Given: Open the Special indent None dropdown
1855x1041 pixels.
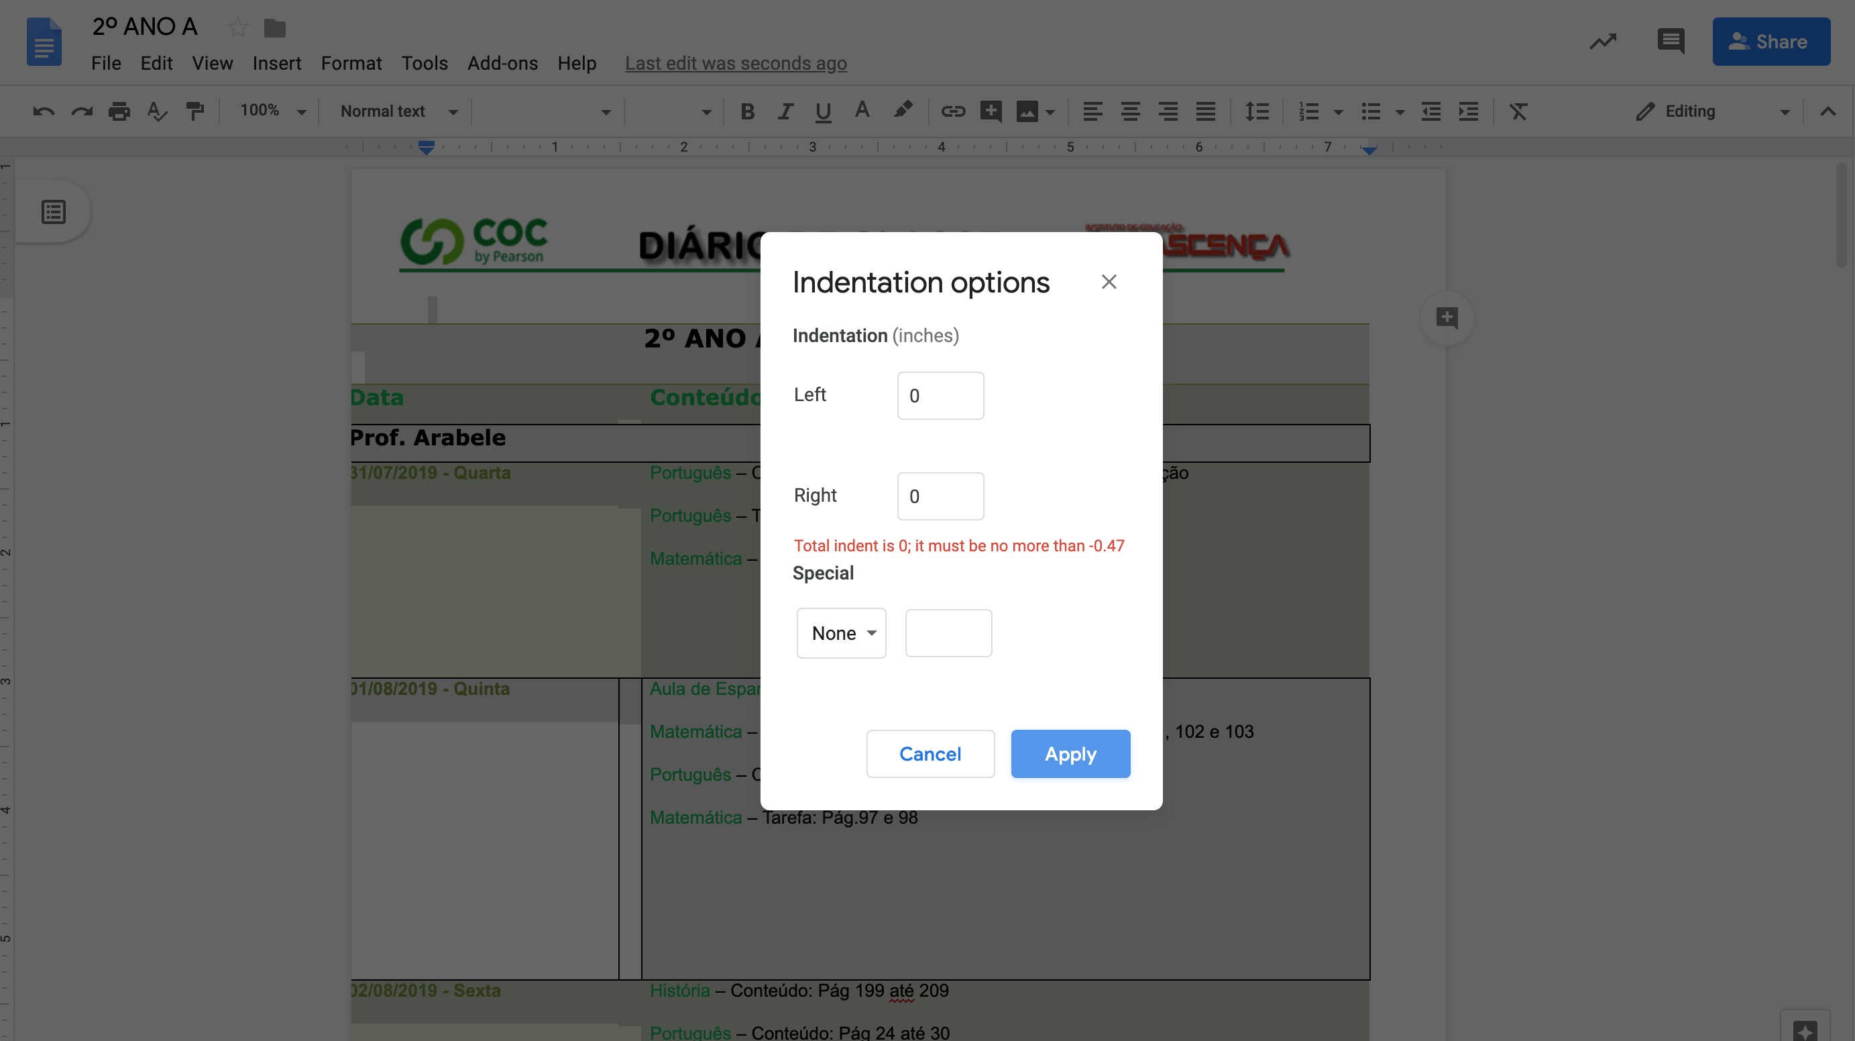Looking at the screenshot, I should pyautogui.click(x=841, y=633).
